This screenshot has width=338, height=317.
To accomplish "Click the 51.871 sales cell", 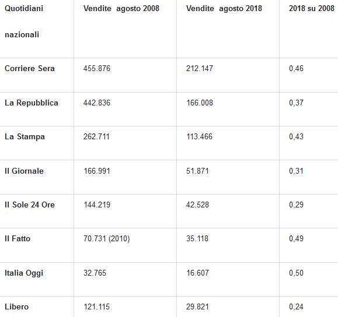I will point(197,171).
